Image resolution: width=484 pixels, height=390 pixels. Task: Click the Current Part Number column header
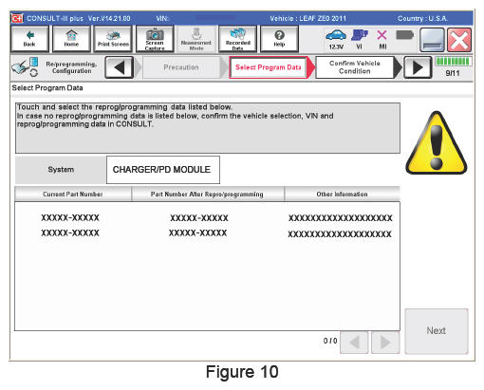coord(73,194)
